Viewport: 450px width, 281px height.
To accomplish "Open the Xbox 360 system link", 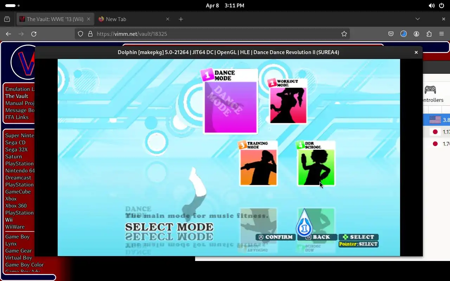I will pyautogui.click(x=16, y=205).
